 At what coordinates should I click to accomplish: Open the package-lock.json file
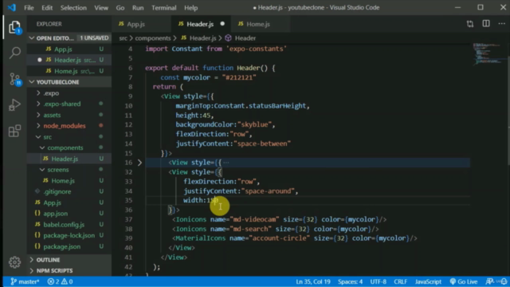click(69, 235)
